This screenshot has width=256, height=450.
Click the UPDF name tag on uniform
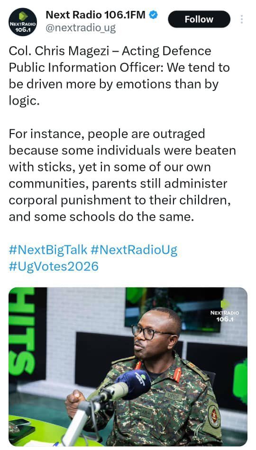pyautogui.click(x=174, y=396)
